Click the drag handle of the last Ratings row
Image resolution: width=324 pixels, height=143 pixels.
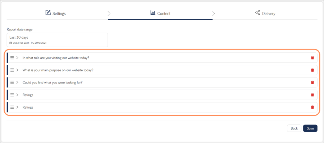[12, 107]
